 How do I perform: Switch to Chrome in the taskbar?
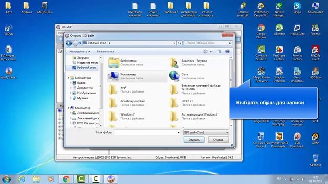(x=66, y=179)
